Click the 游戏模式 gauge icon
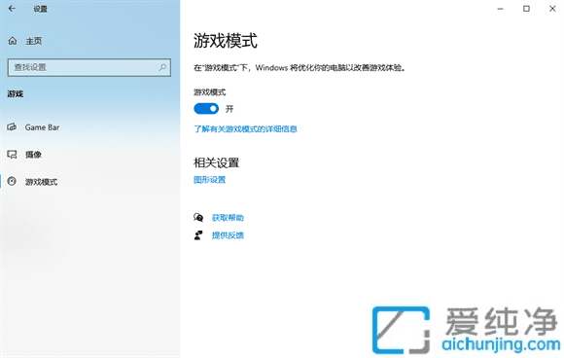 point(12,181)
